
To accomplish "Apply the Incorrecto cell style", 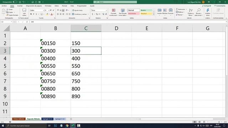I will pyautogui.click(x=134, y=14).
